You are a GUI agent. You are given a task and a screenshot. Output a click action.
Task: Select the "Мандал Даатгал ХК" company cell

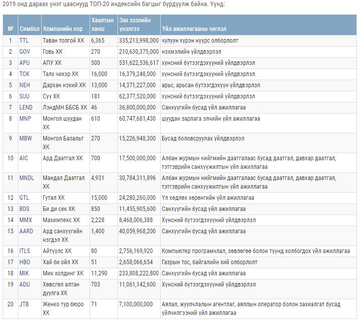click(x=64, y=182)
